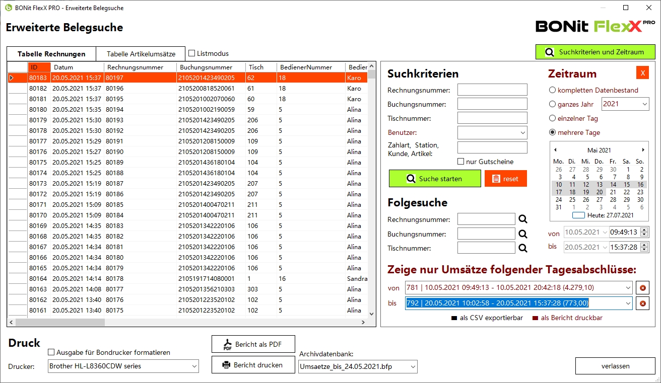This screenshot has width=661, height=383.
Task: Sort by the Tisch column header
Action: [x=261, y=67]
